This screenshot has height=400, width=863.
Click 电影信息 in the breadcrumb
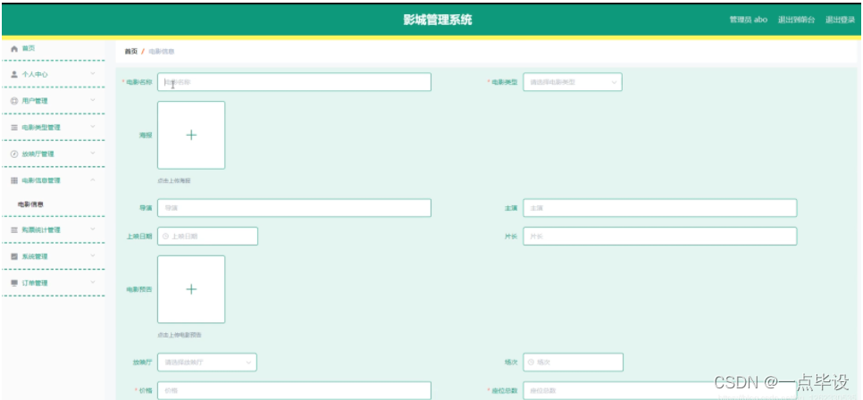click(x=162, y=52)
